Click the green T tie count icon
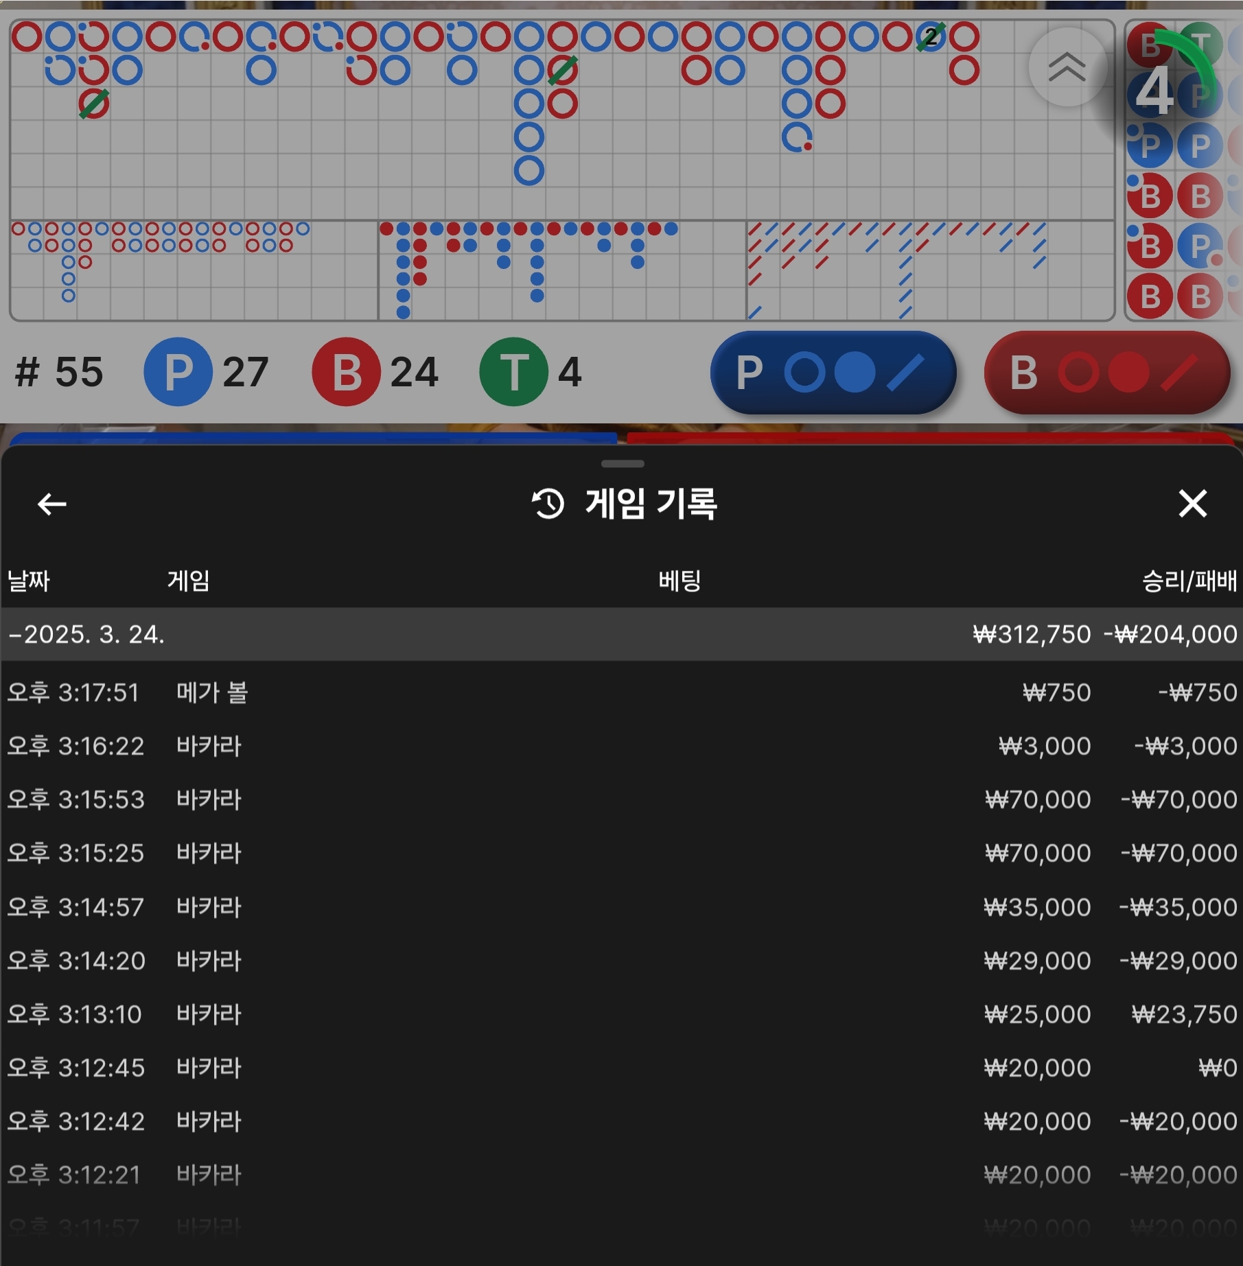 point(513,372)
